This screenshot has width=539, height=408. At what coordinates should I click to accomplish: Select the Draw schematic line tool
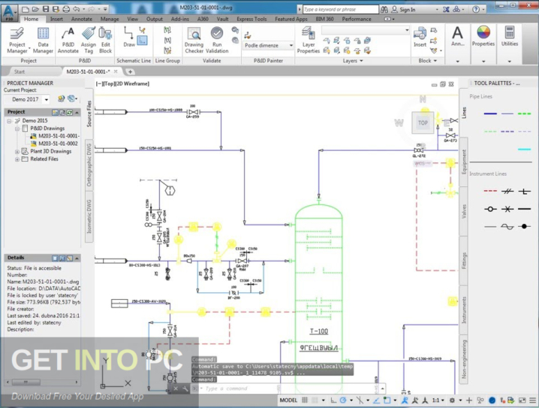click(129, 37)
